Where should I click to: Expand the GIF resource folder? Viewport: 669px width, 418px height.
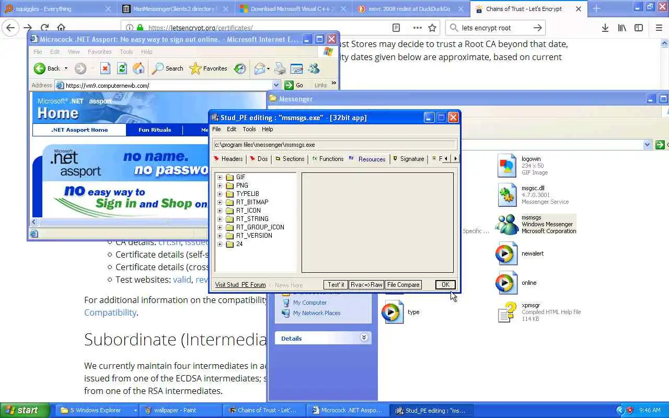(x=220, y=177)
